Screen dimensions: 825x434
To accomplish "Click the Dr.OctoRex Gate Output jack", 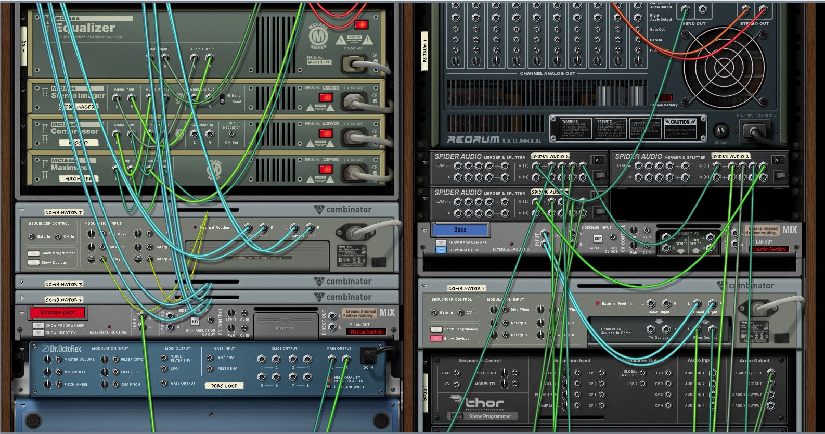I will (x=164, y=384).
